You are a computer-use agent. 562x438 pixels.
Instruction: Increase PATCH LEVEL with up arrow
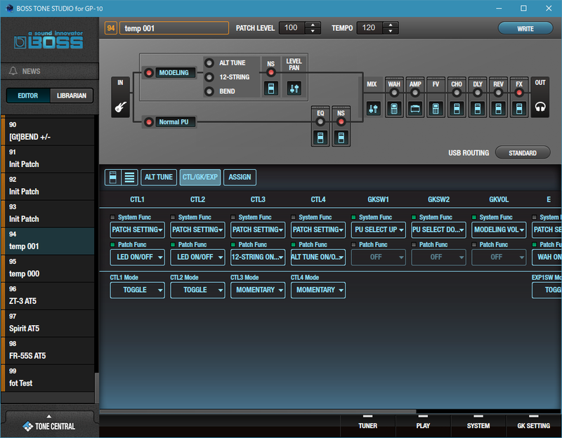pos(313,25)
